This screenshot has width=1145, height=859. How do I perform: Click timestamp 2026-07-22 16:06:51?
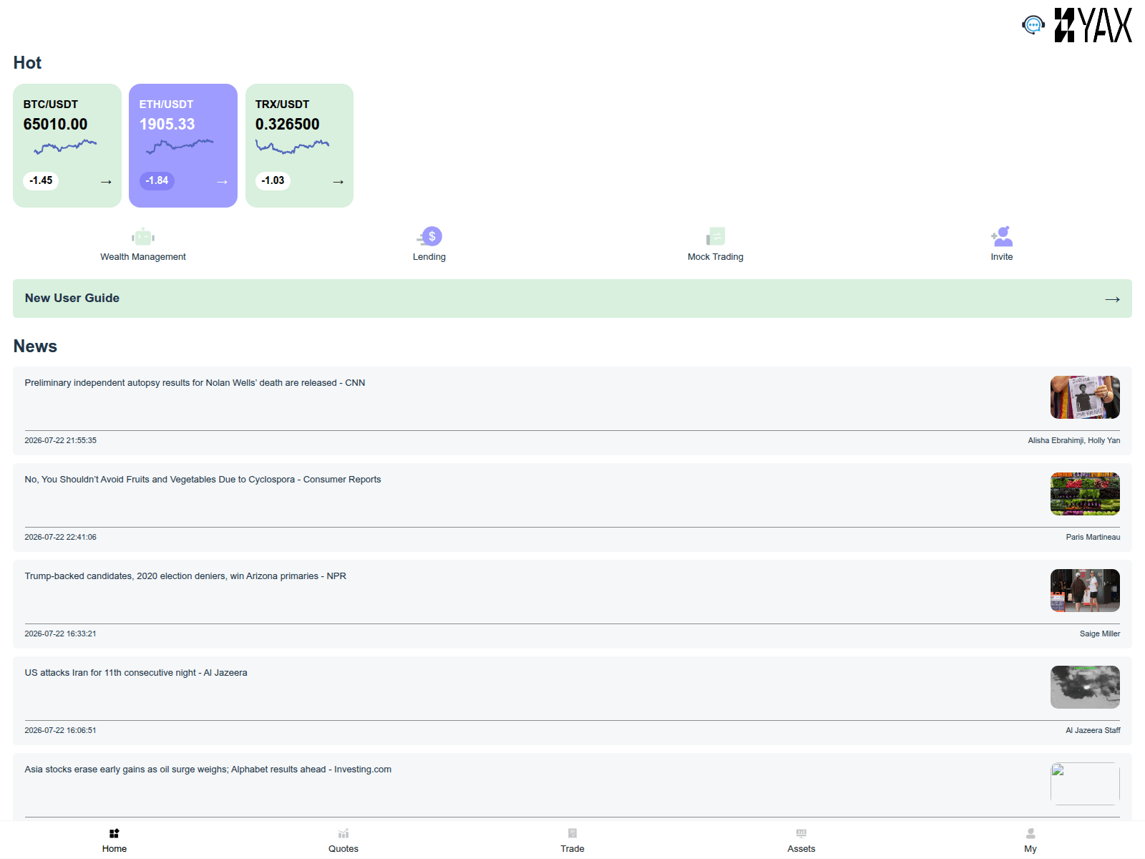tap(61, 731)
